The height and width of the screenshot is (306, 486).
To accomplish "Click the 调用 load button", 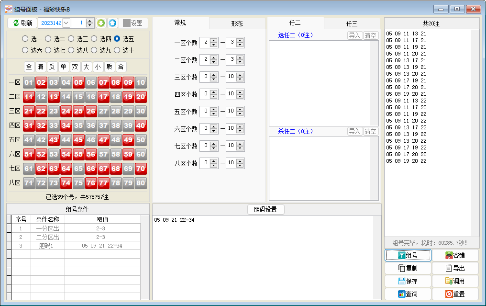I will point(455,281).
